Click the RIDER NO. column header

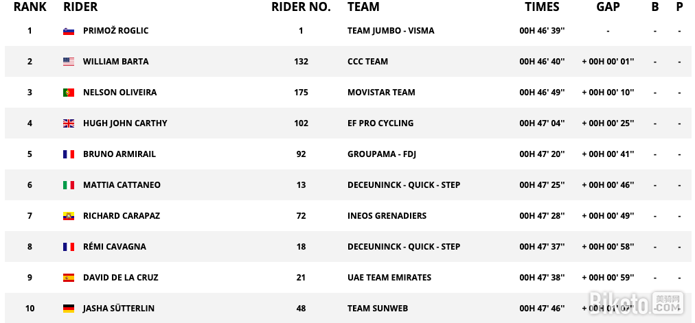tap(301, 7)
